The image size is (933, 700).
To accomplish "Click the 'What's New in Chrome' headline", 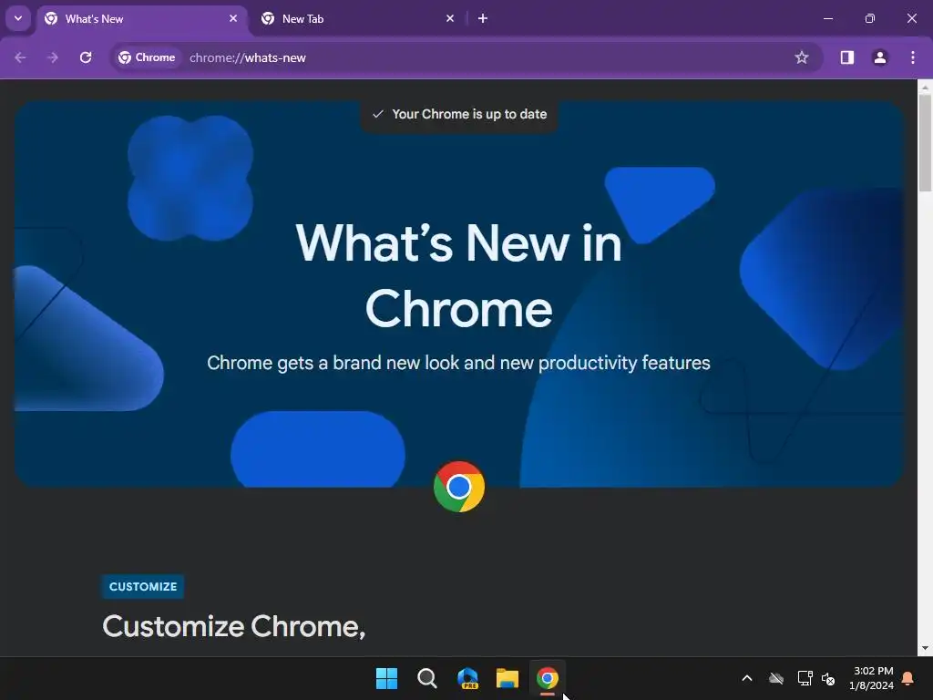I will 459,275.
